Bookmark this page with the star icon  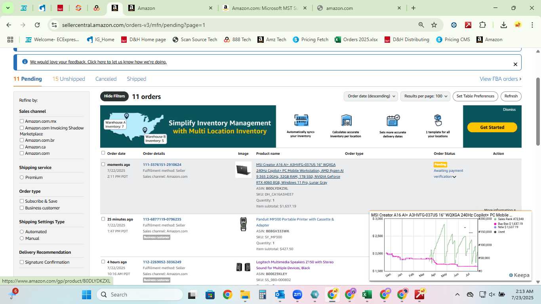[x=434, y=25]
